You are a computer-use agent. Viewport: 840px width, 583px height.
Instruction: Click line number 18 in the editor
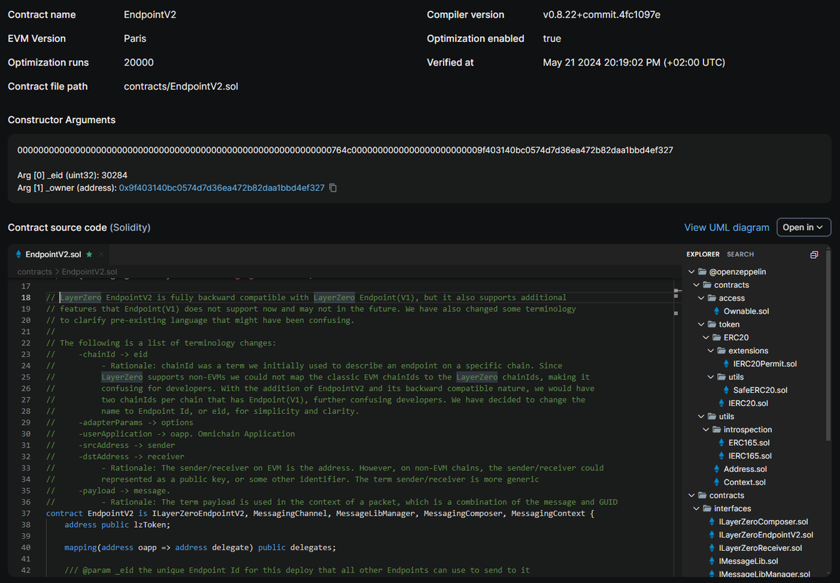tap(26, 298)
